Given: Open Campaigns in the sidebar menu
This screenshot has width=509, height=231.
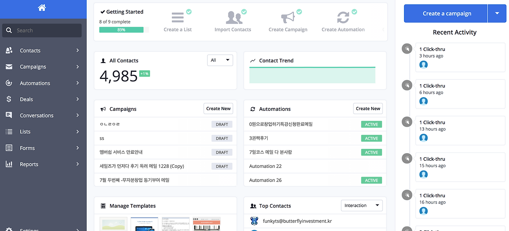Looking at the screenshot, I should click(x=33, y=67).
